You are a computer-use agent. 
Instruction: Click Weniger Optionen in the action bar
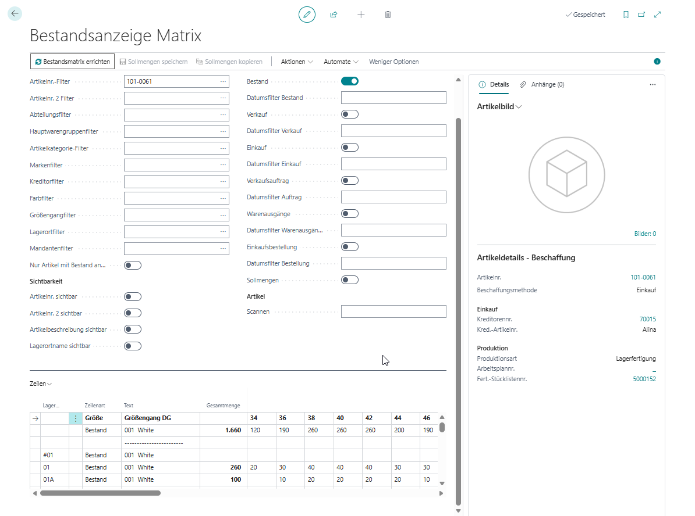point(393,62)
